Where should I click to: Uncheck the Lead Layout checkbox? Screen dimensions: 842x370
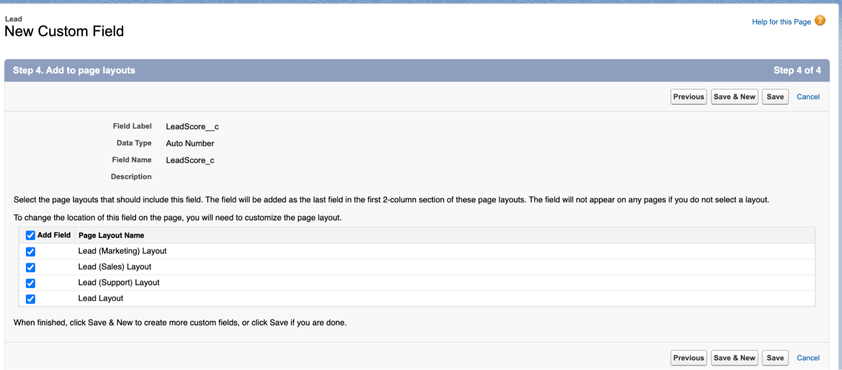(30, 299)
